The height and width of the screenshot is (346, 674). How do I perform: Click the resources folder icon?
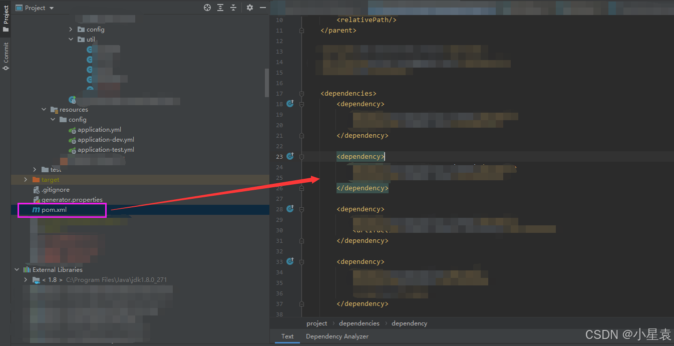click(x=54, y=110)
